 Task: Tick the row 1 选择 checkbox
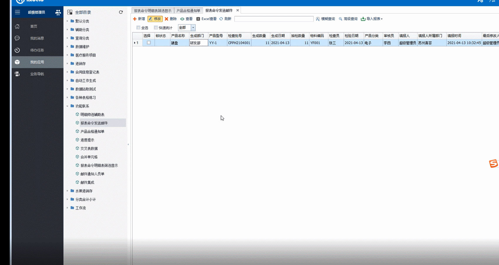coord(149,43)
